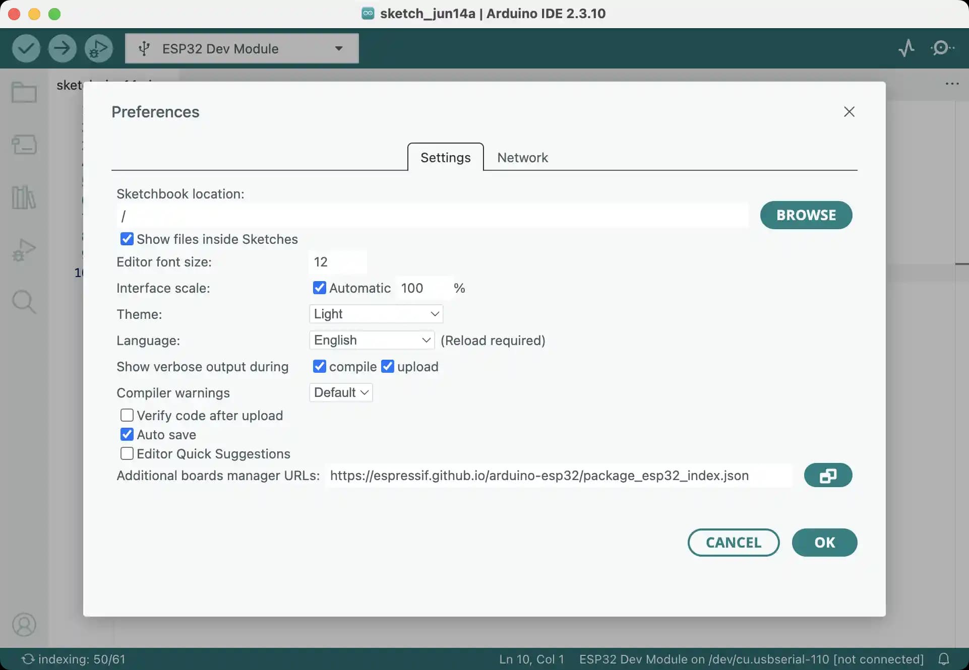The width and height of the screenshot is (969, 670).
Task: Enable Editor Quick Suggestions
Action: coord(127,453)
